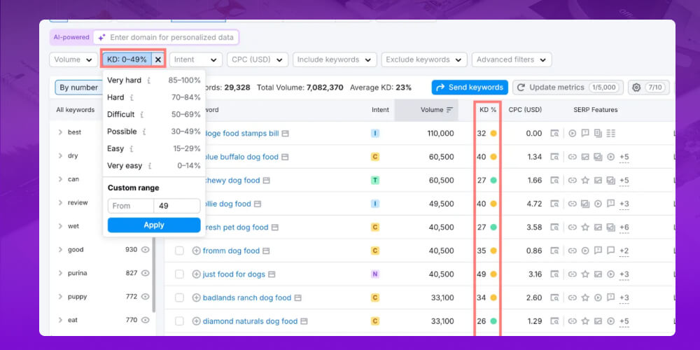The image size is (700, 350).
Task: Open the CPC (USD) filter dropdown
Action: [x=258, y=59]
